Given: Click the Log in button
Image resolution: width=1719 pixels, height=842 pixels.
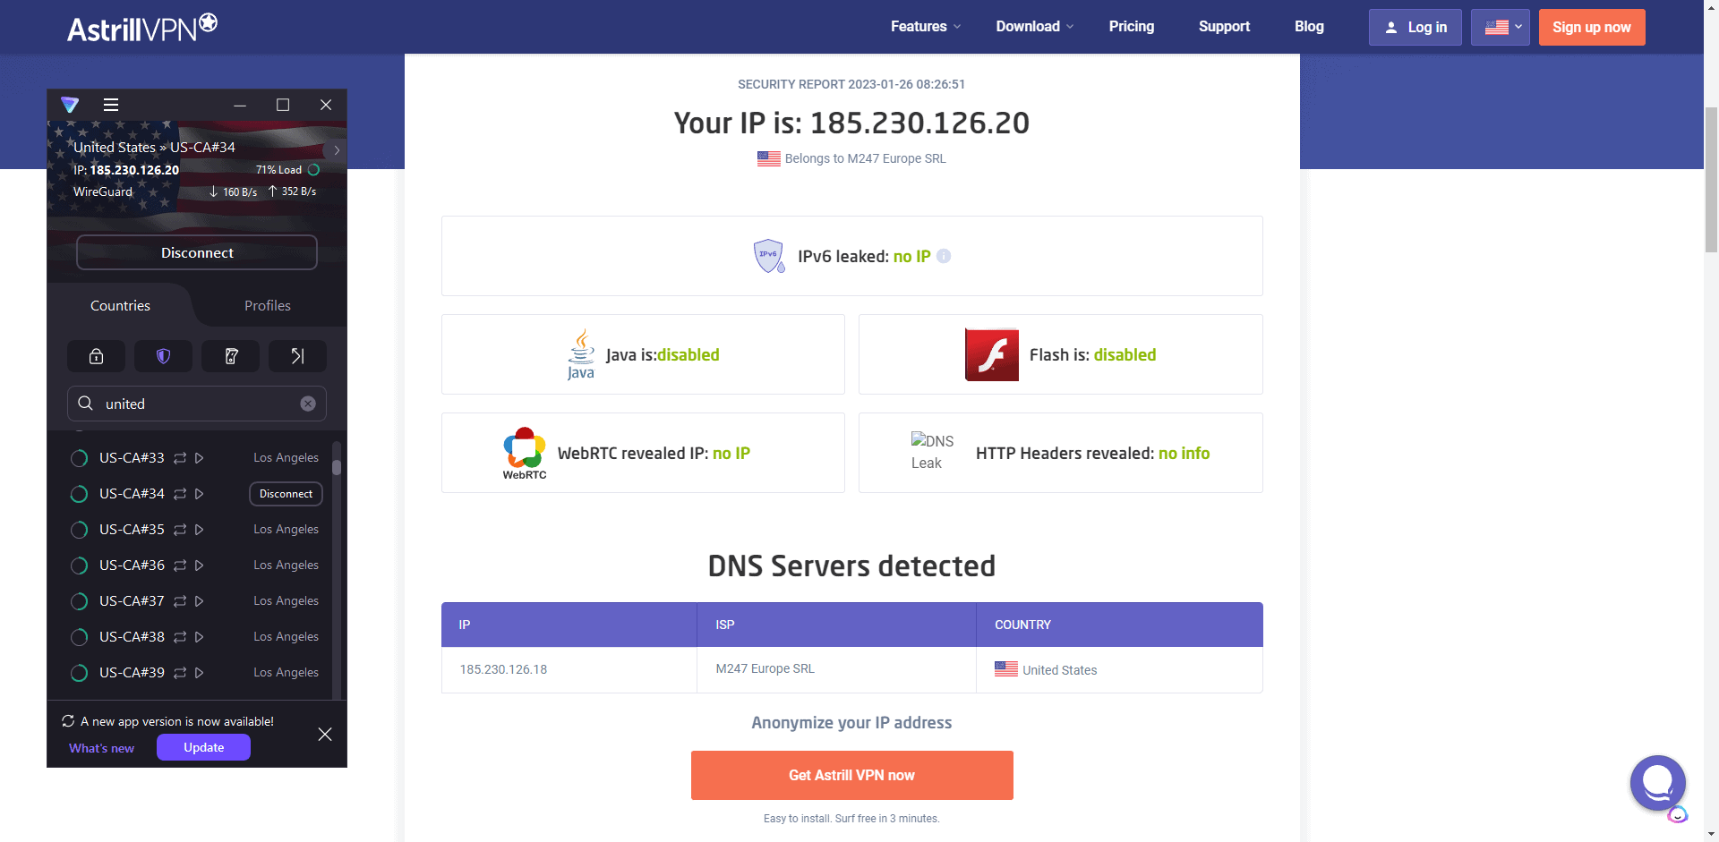Looking at the screenshot, I should click(1415, 28).
